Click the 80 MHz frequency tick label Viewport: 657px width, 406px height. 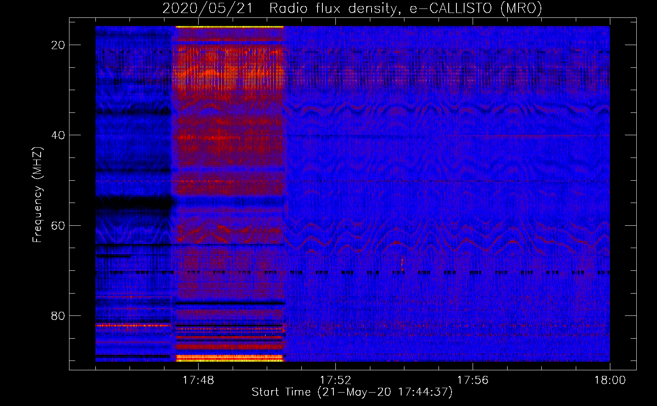pos(58,315)
